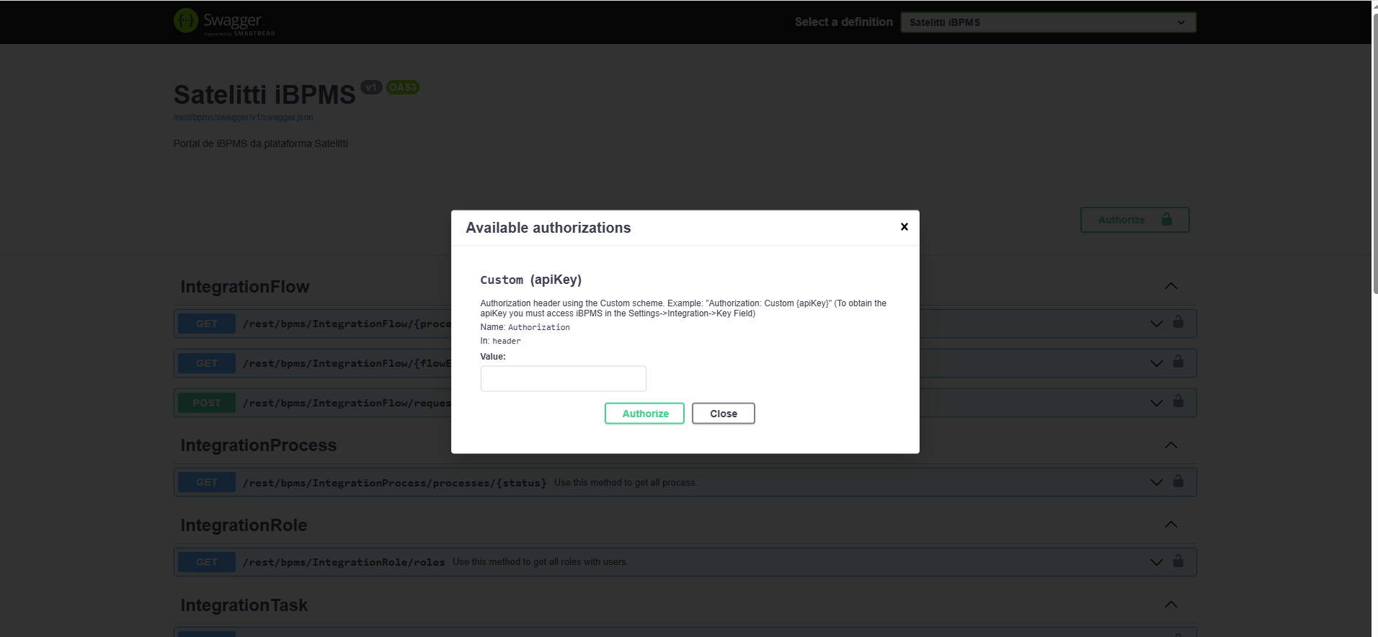Click the Swagger logo in the header
Viewport: 1378px width, 637px height.
click(224, 22)
